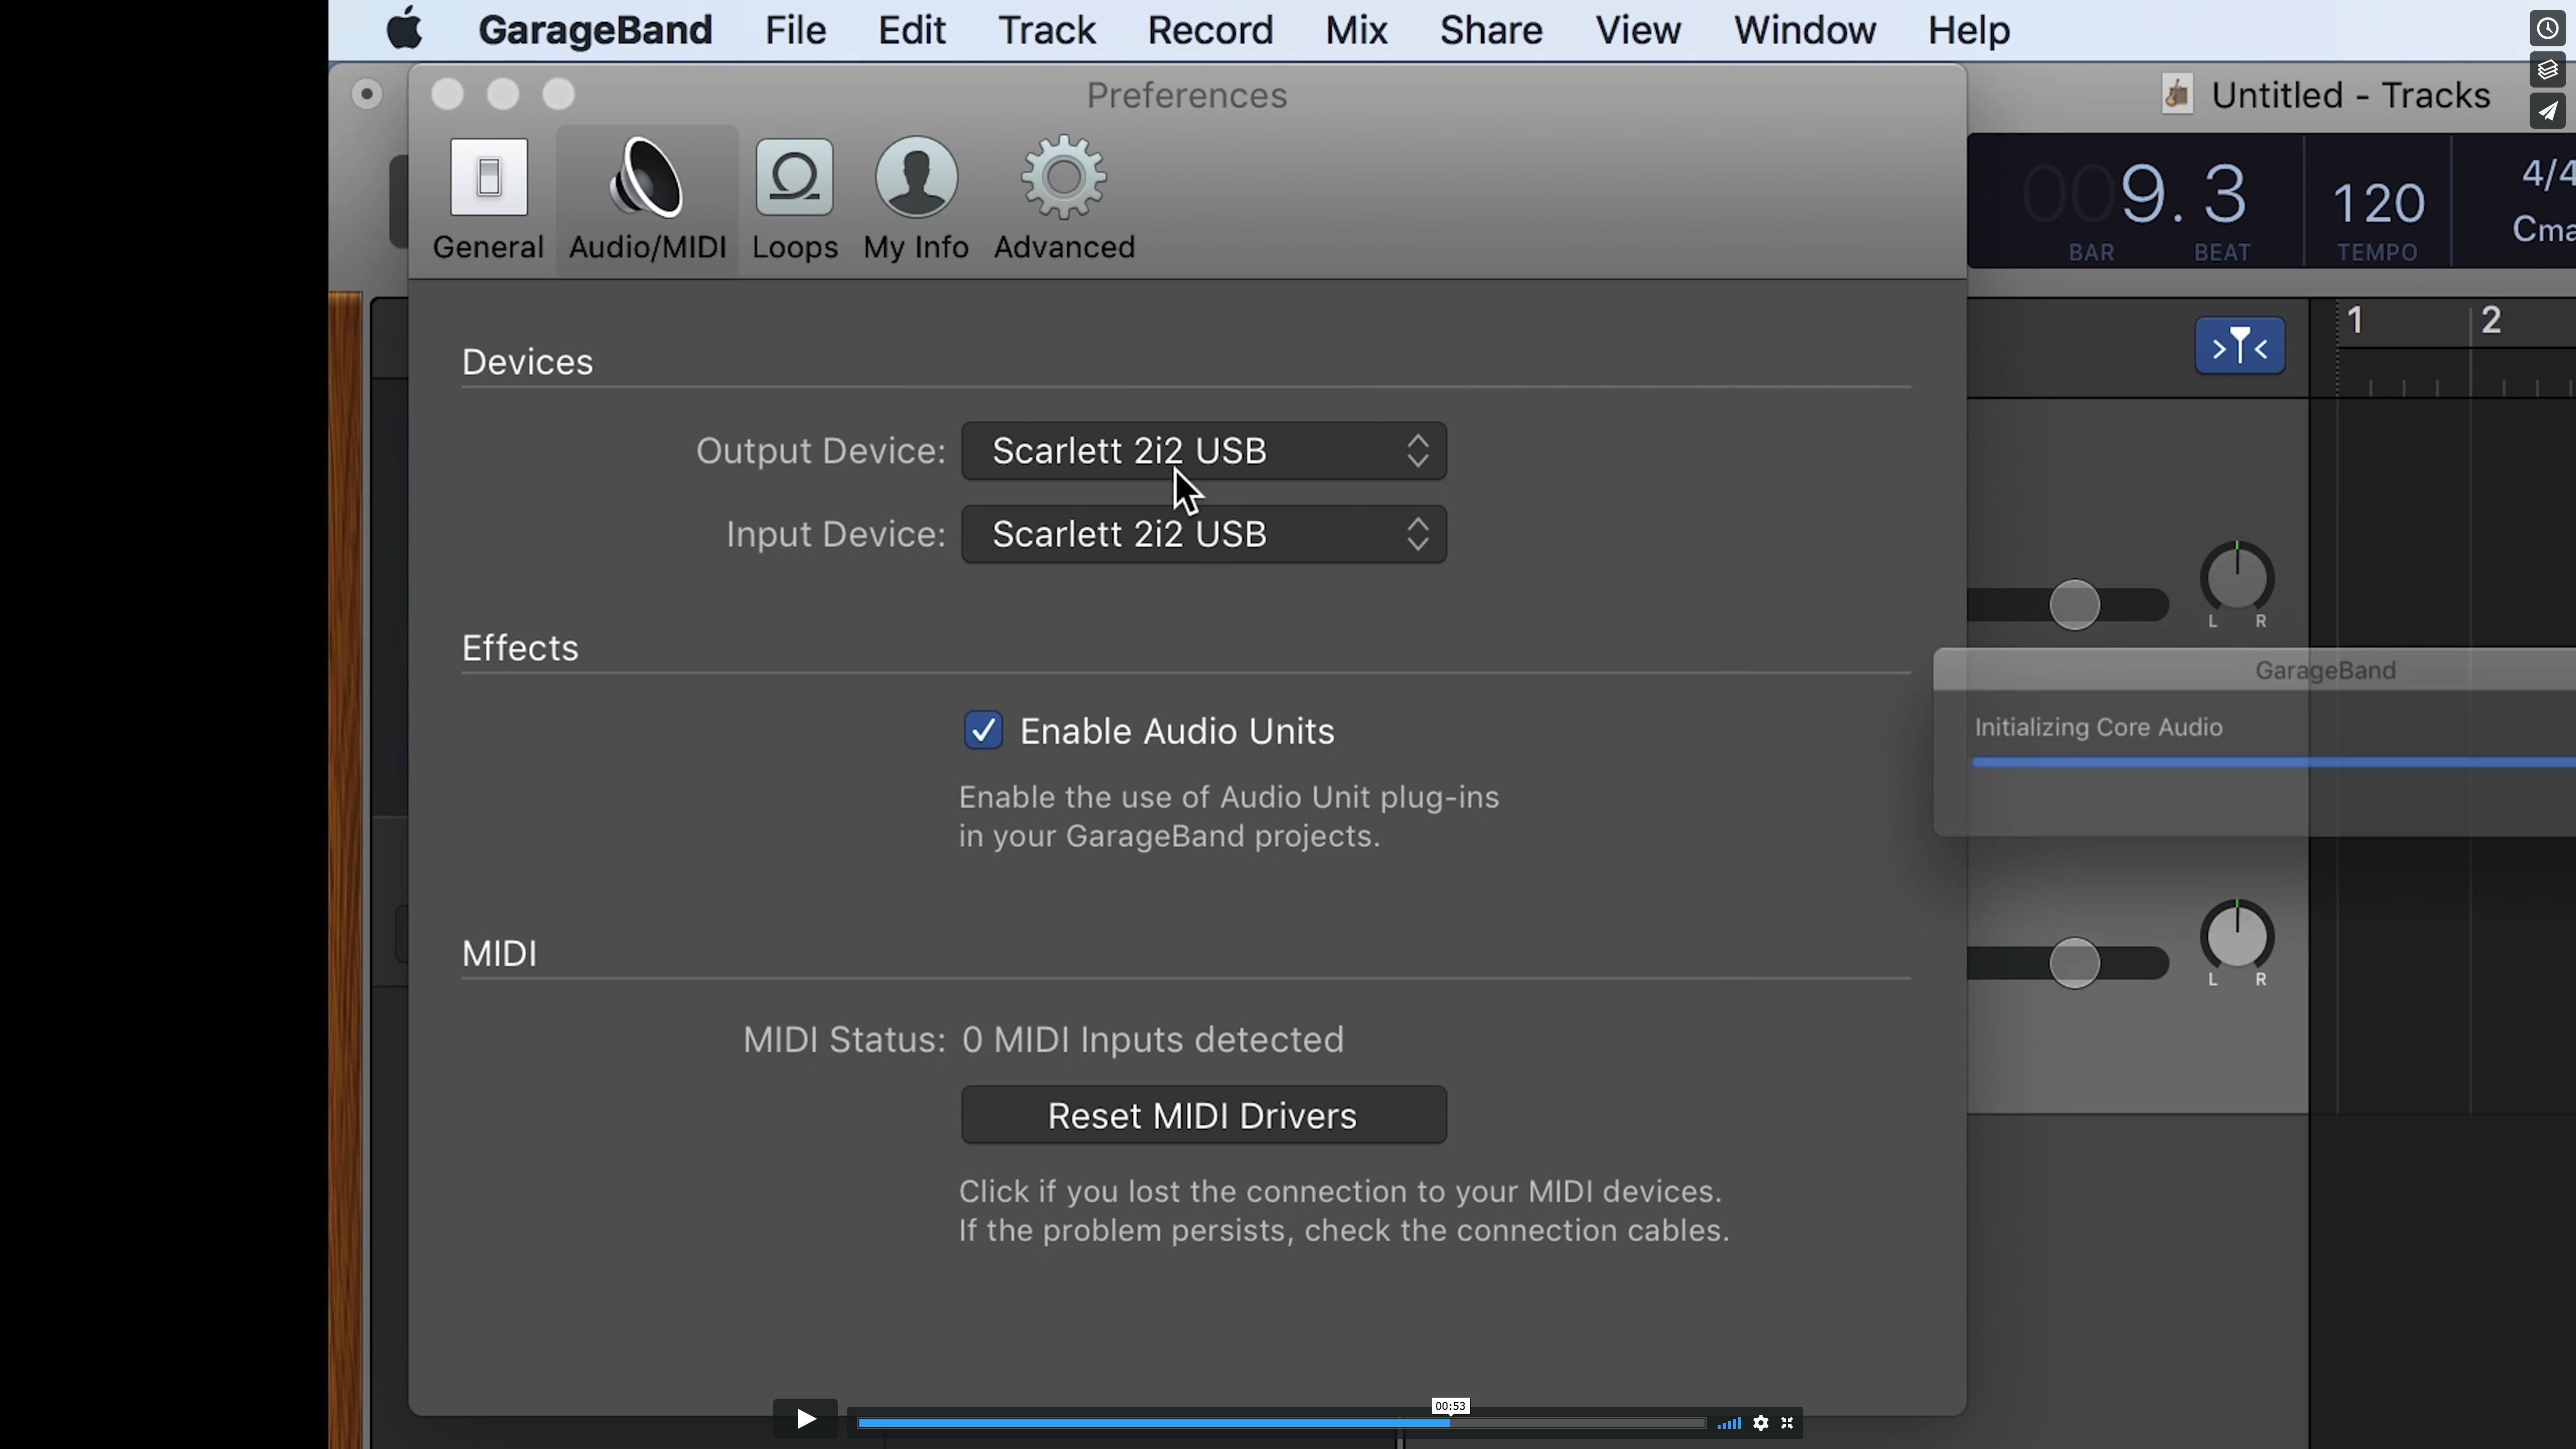Open the Edit menu
Image resolution: width=2576 pixels, height=1449 pixels.
tap(912, 30)
